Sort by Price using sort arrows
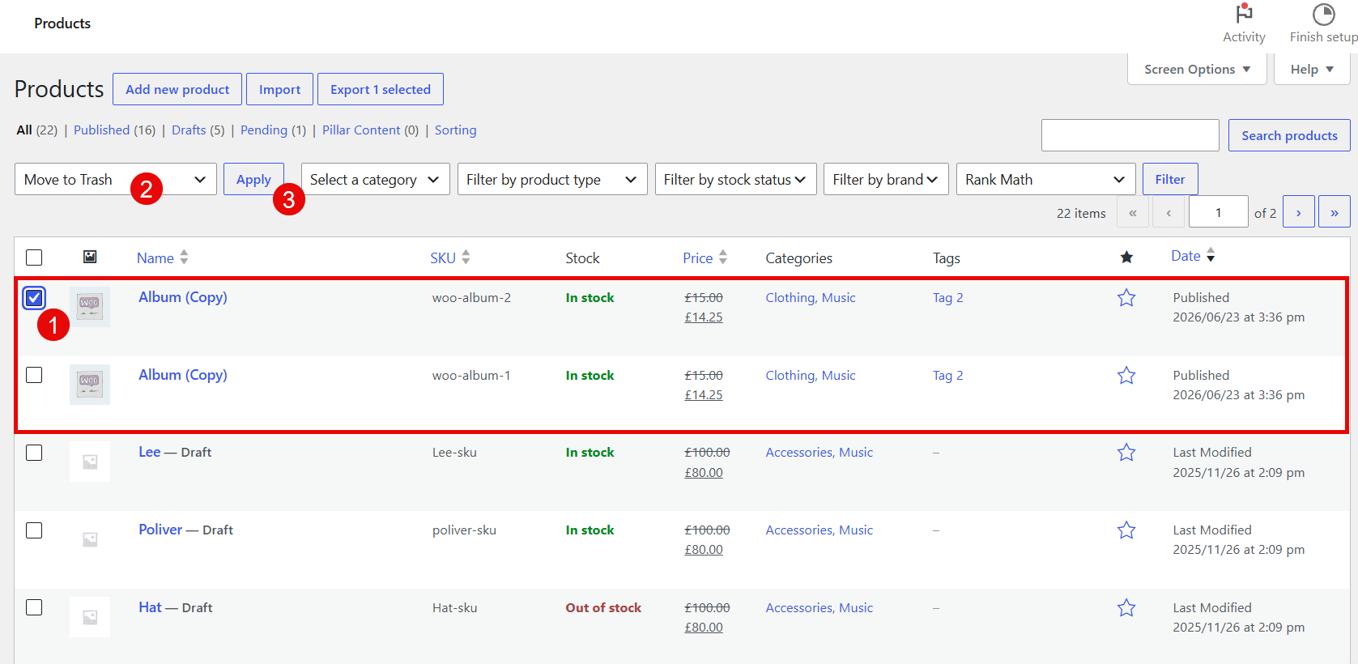1358x664 pixels. [723, 257]
